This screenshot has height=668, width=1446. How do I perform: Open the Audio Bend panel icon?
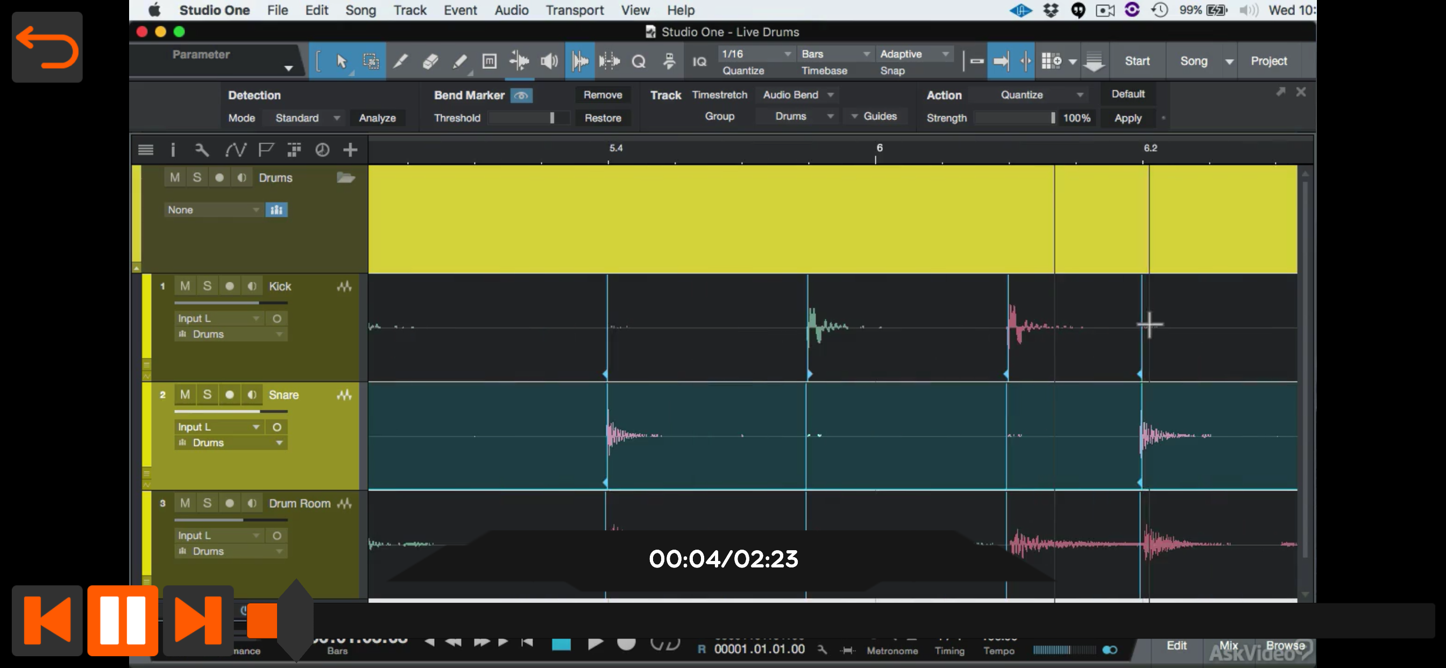(x=579, y=61)
